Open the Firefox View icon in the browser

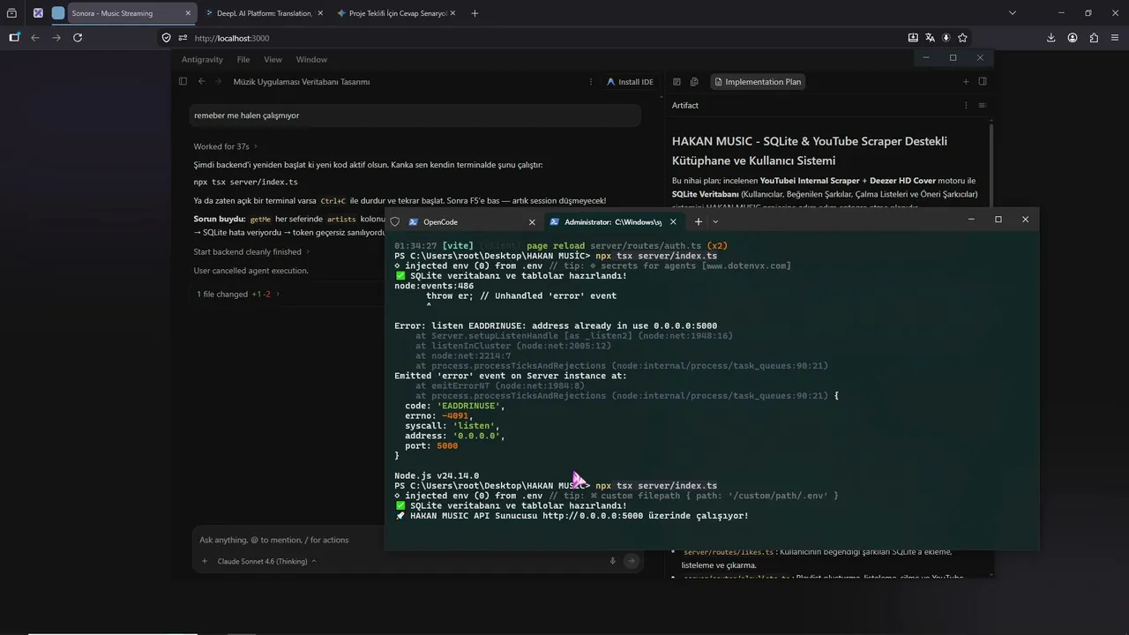pyautogui.click(x=12, y=13)
